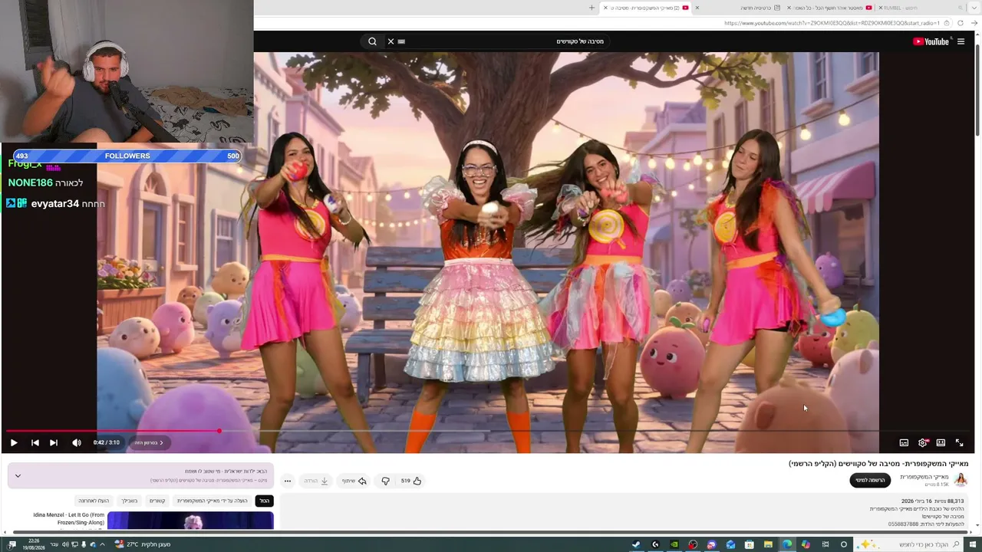This screenshot has height=552, width=982.
Task: Like the video with 519 likes
Action: (x=411, y=481)
